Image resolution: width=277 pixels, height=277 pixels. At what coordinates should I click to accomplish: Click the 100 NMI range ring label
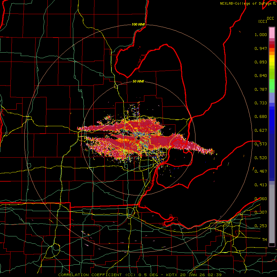138,24
